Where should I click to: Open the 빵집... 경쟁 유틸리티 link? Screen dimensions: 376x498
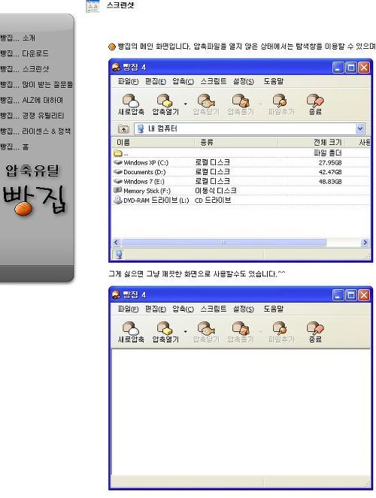pos(32,116)
